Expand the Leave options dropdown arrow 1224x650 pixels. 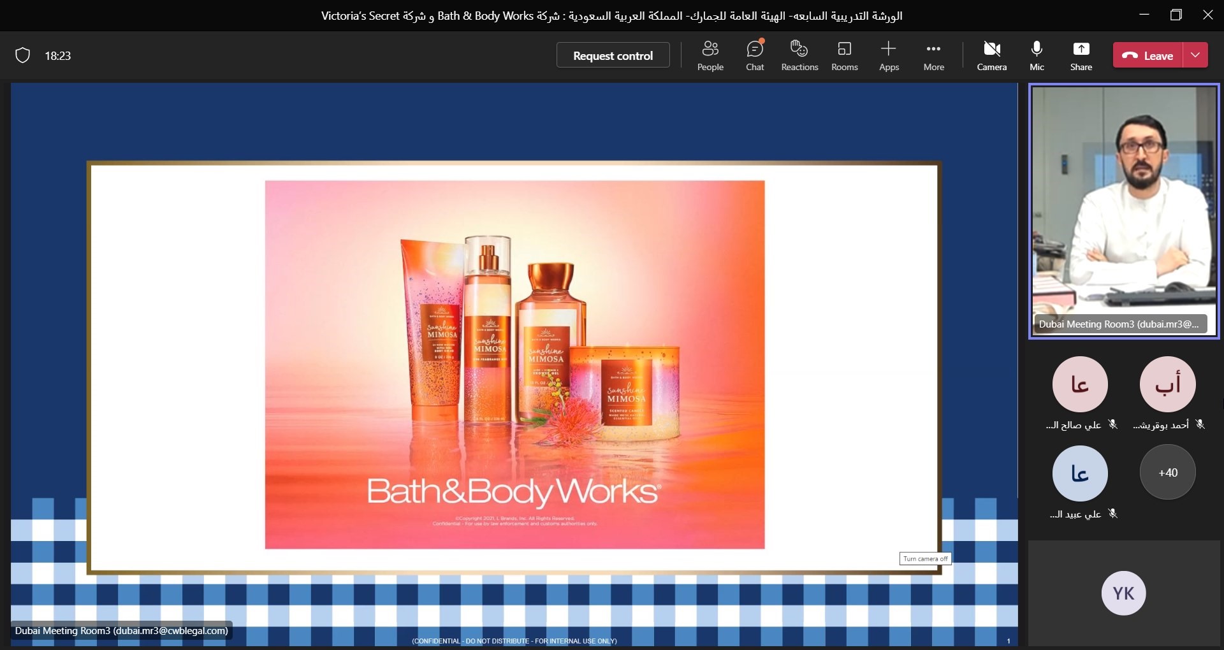[x=1195, y=55]
